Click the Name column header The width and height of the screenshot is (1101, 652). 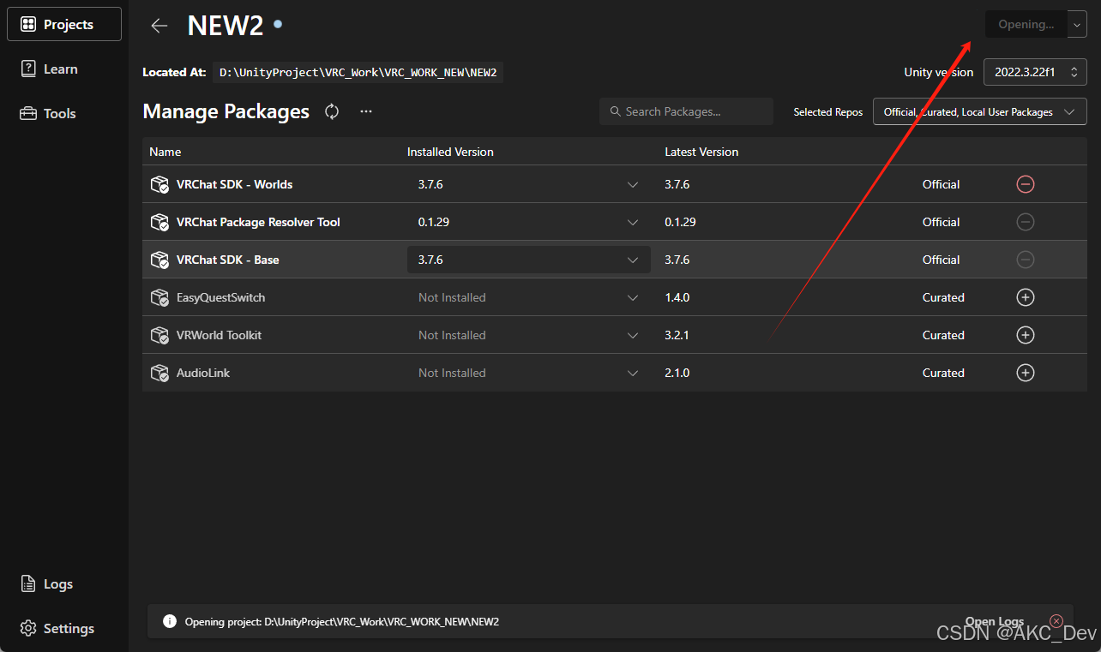coord(165,152)
